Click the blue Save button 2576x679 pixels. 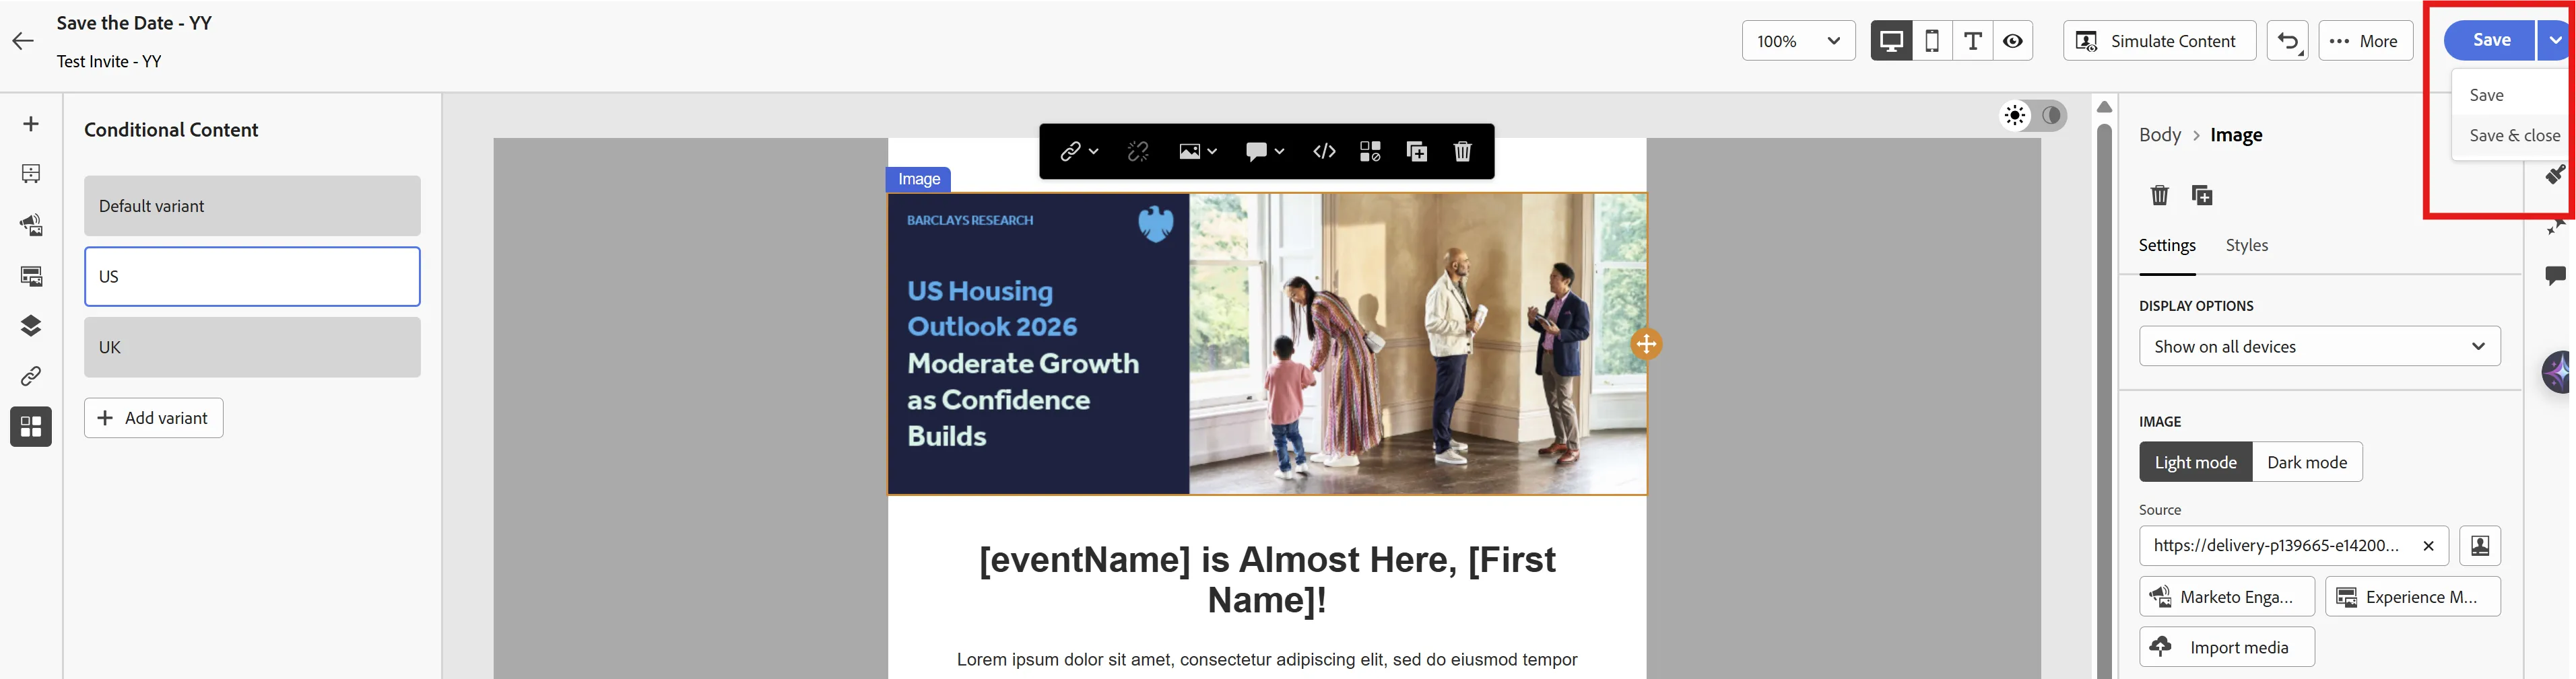click(x=2490, y=41)
